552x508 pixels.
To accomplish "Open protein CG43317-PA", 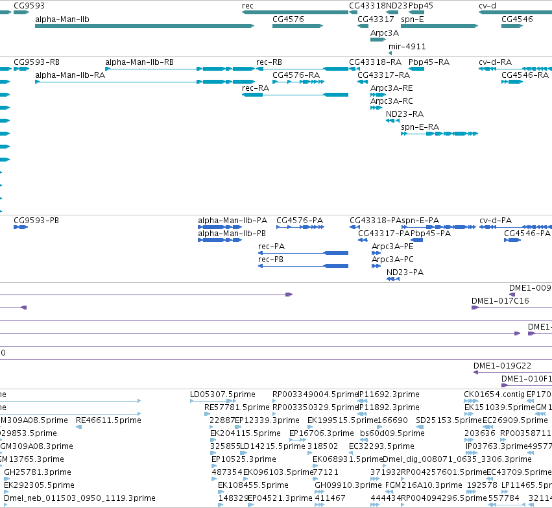I will coord(384,234).
